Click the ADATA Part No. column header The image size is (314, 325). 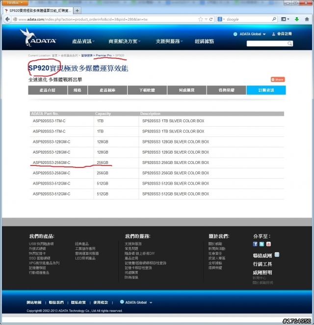45,113
